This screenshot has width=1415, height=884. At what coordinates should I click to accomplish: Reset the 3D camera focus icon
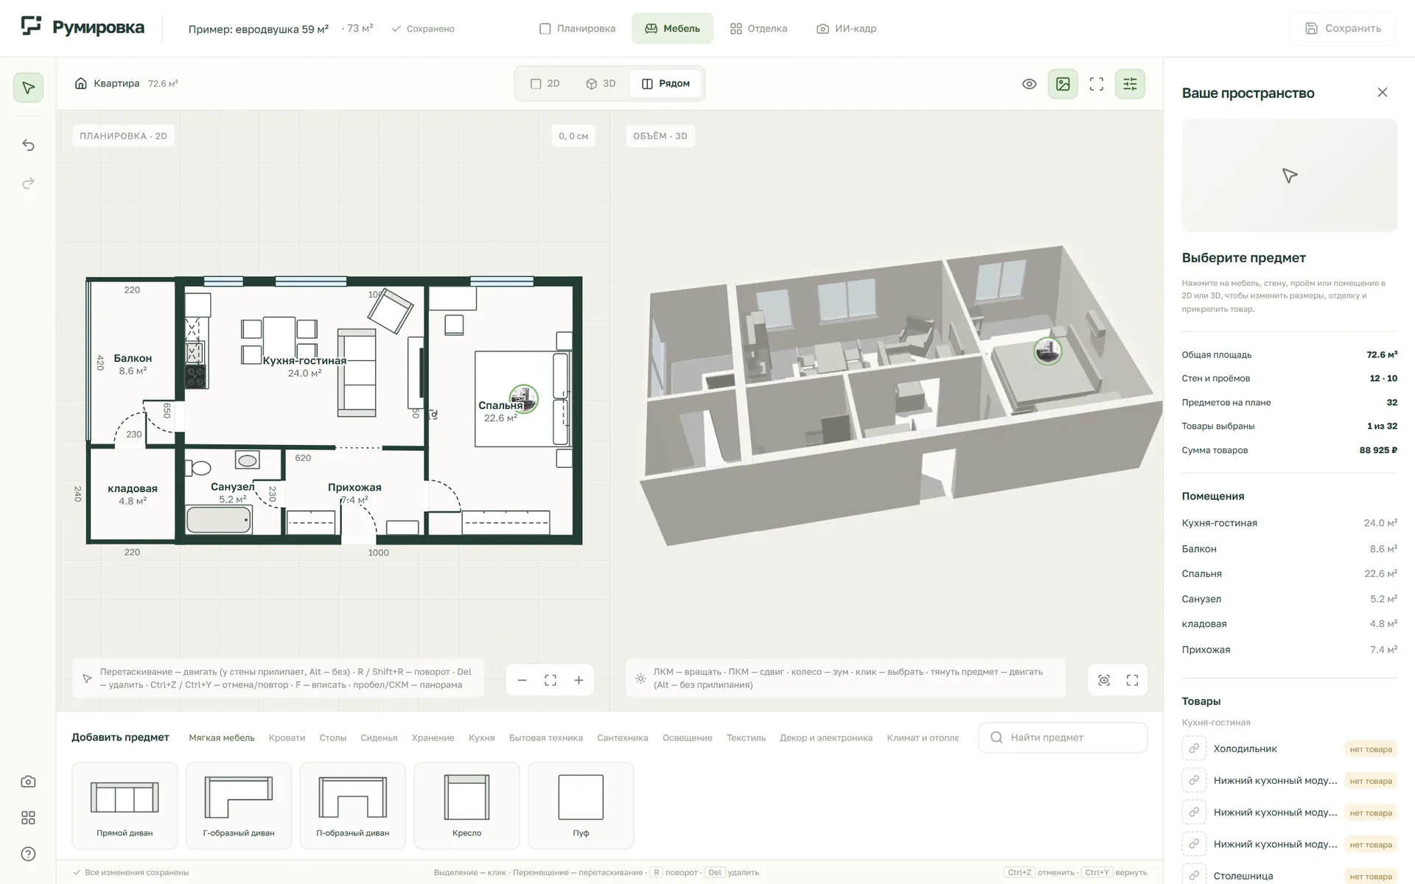coord(1104,680)
